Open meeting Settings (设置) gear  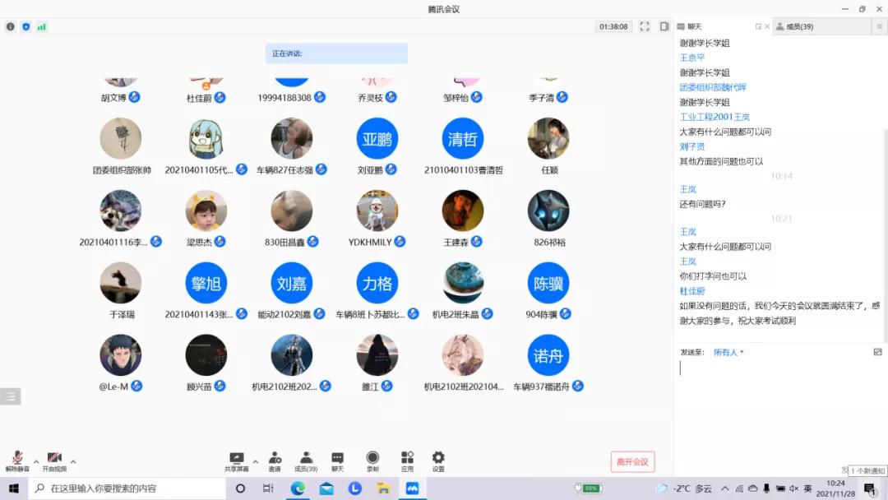coord(438,461)
